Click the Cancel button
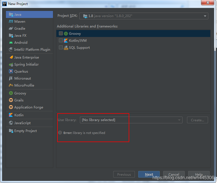 point(174,174)
